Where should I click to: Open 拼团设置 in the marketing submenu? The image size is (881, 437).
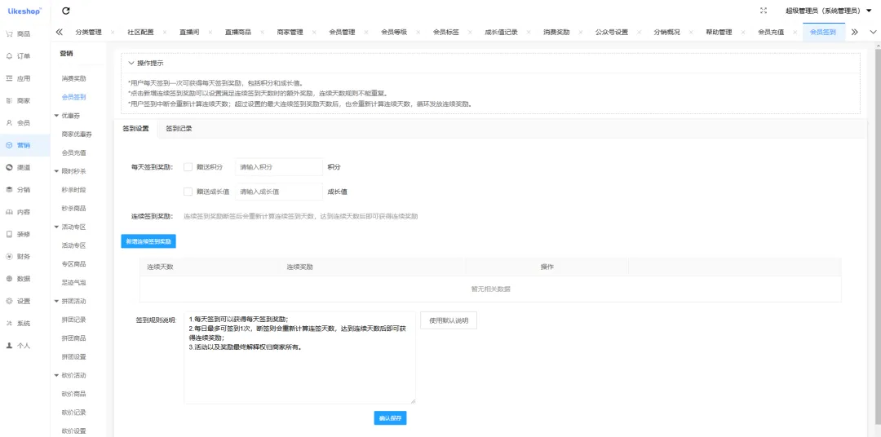(73, 356)
